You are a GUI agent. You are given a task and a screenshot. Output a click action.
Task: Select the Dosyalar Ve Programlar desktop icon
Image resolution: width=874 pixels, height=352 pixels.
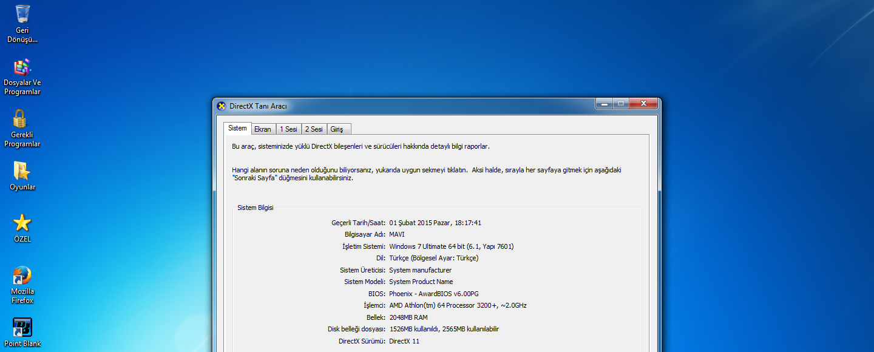click(22, 67)
